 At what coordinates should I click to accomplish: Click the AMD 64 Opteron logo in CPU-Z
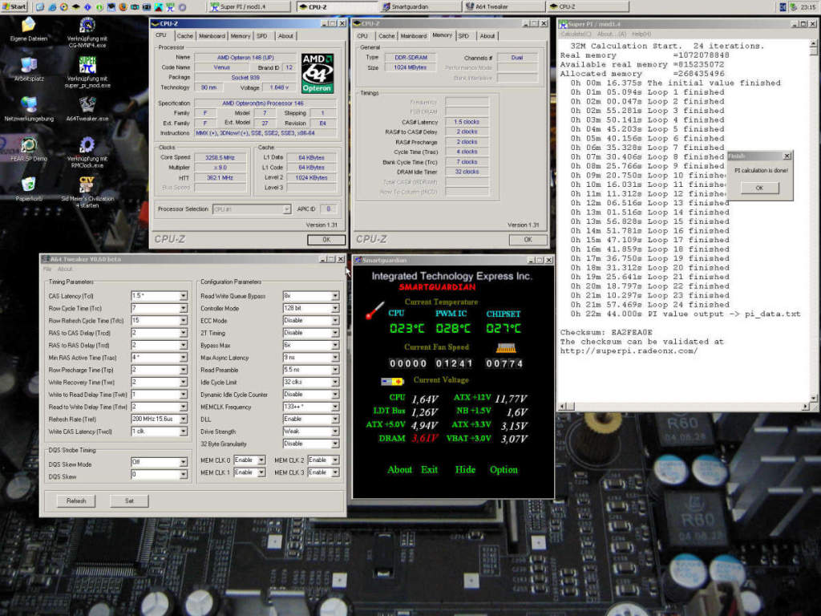click(x=317, y=73)
